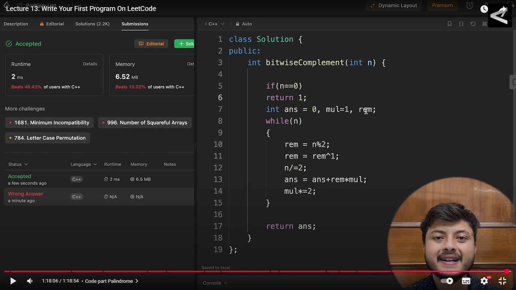The height and width of the screenshot is (290, 516).
Task: Click the memory chip icon next to '6.5 MB'
Action: 132,179
